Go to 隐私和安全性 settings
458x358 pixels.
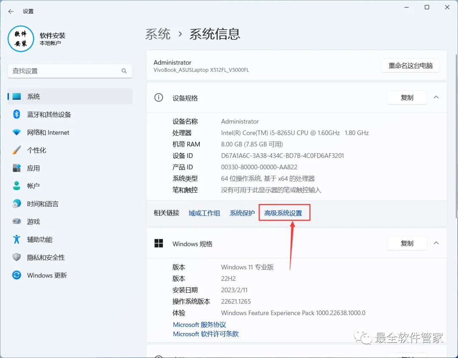(70, 257)
